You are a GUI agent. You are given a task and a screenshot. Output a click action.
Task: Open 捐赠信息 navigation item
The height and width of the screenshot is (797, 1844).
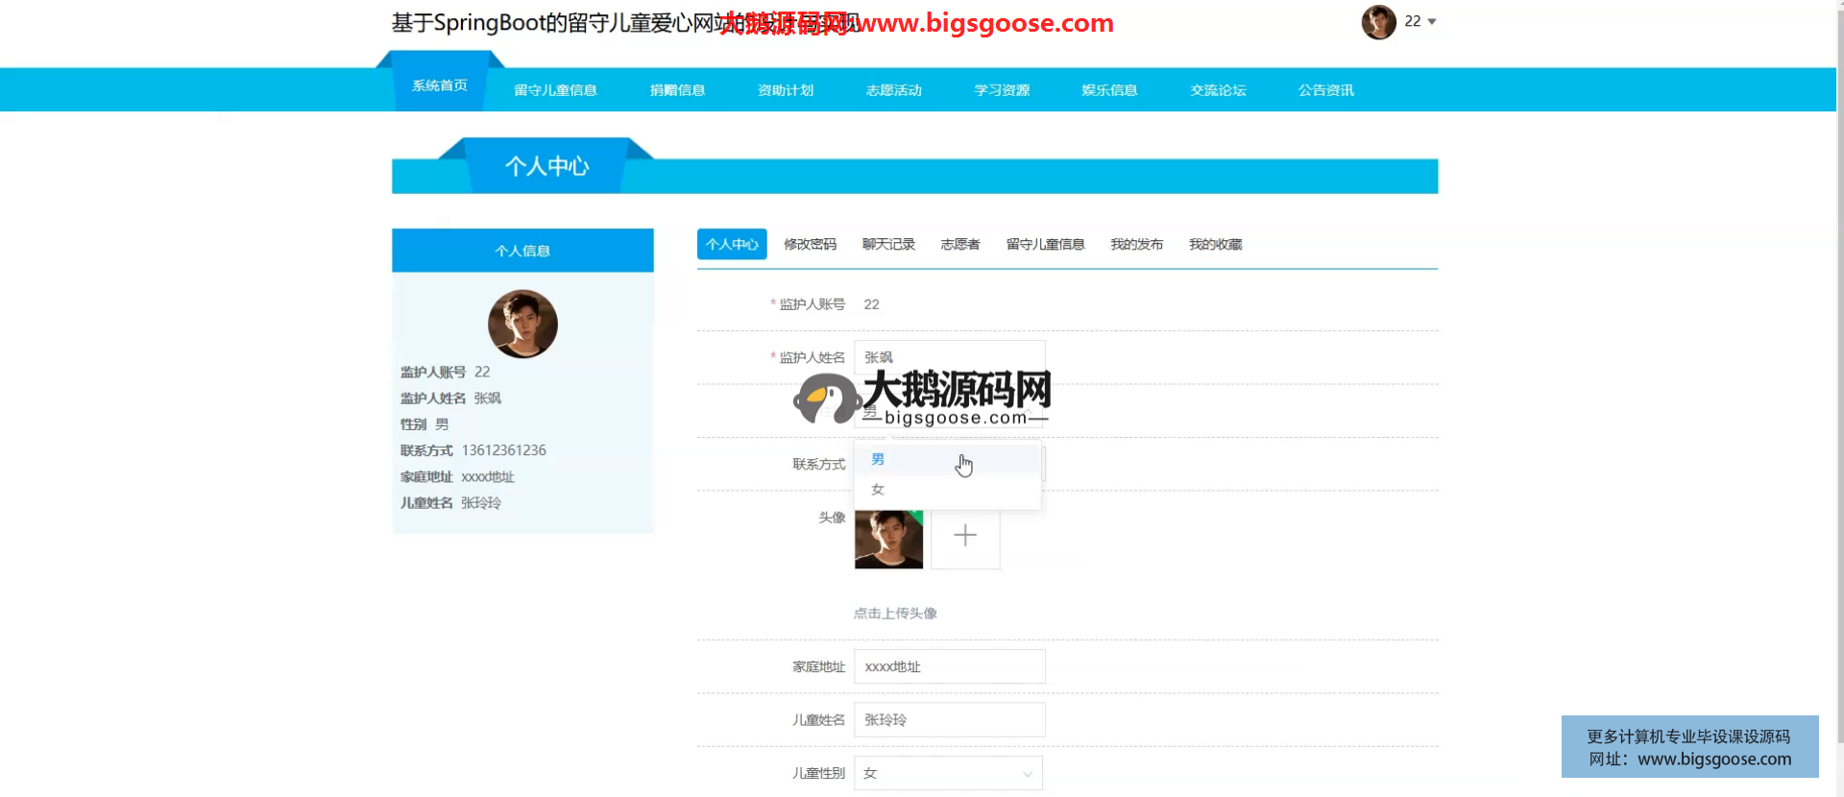677,90
